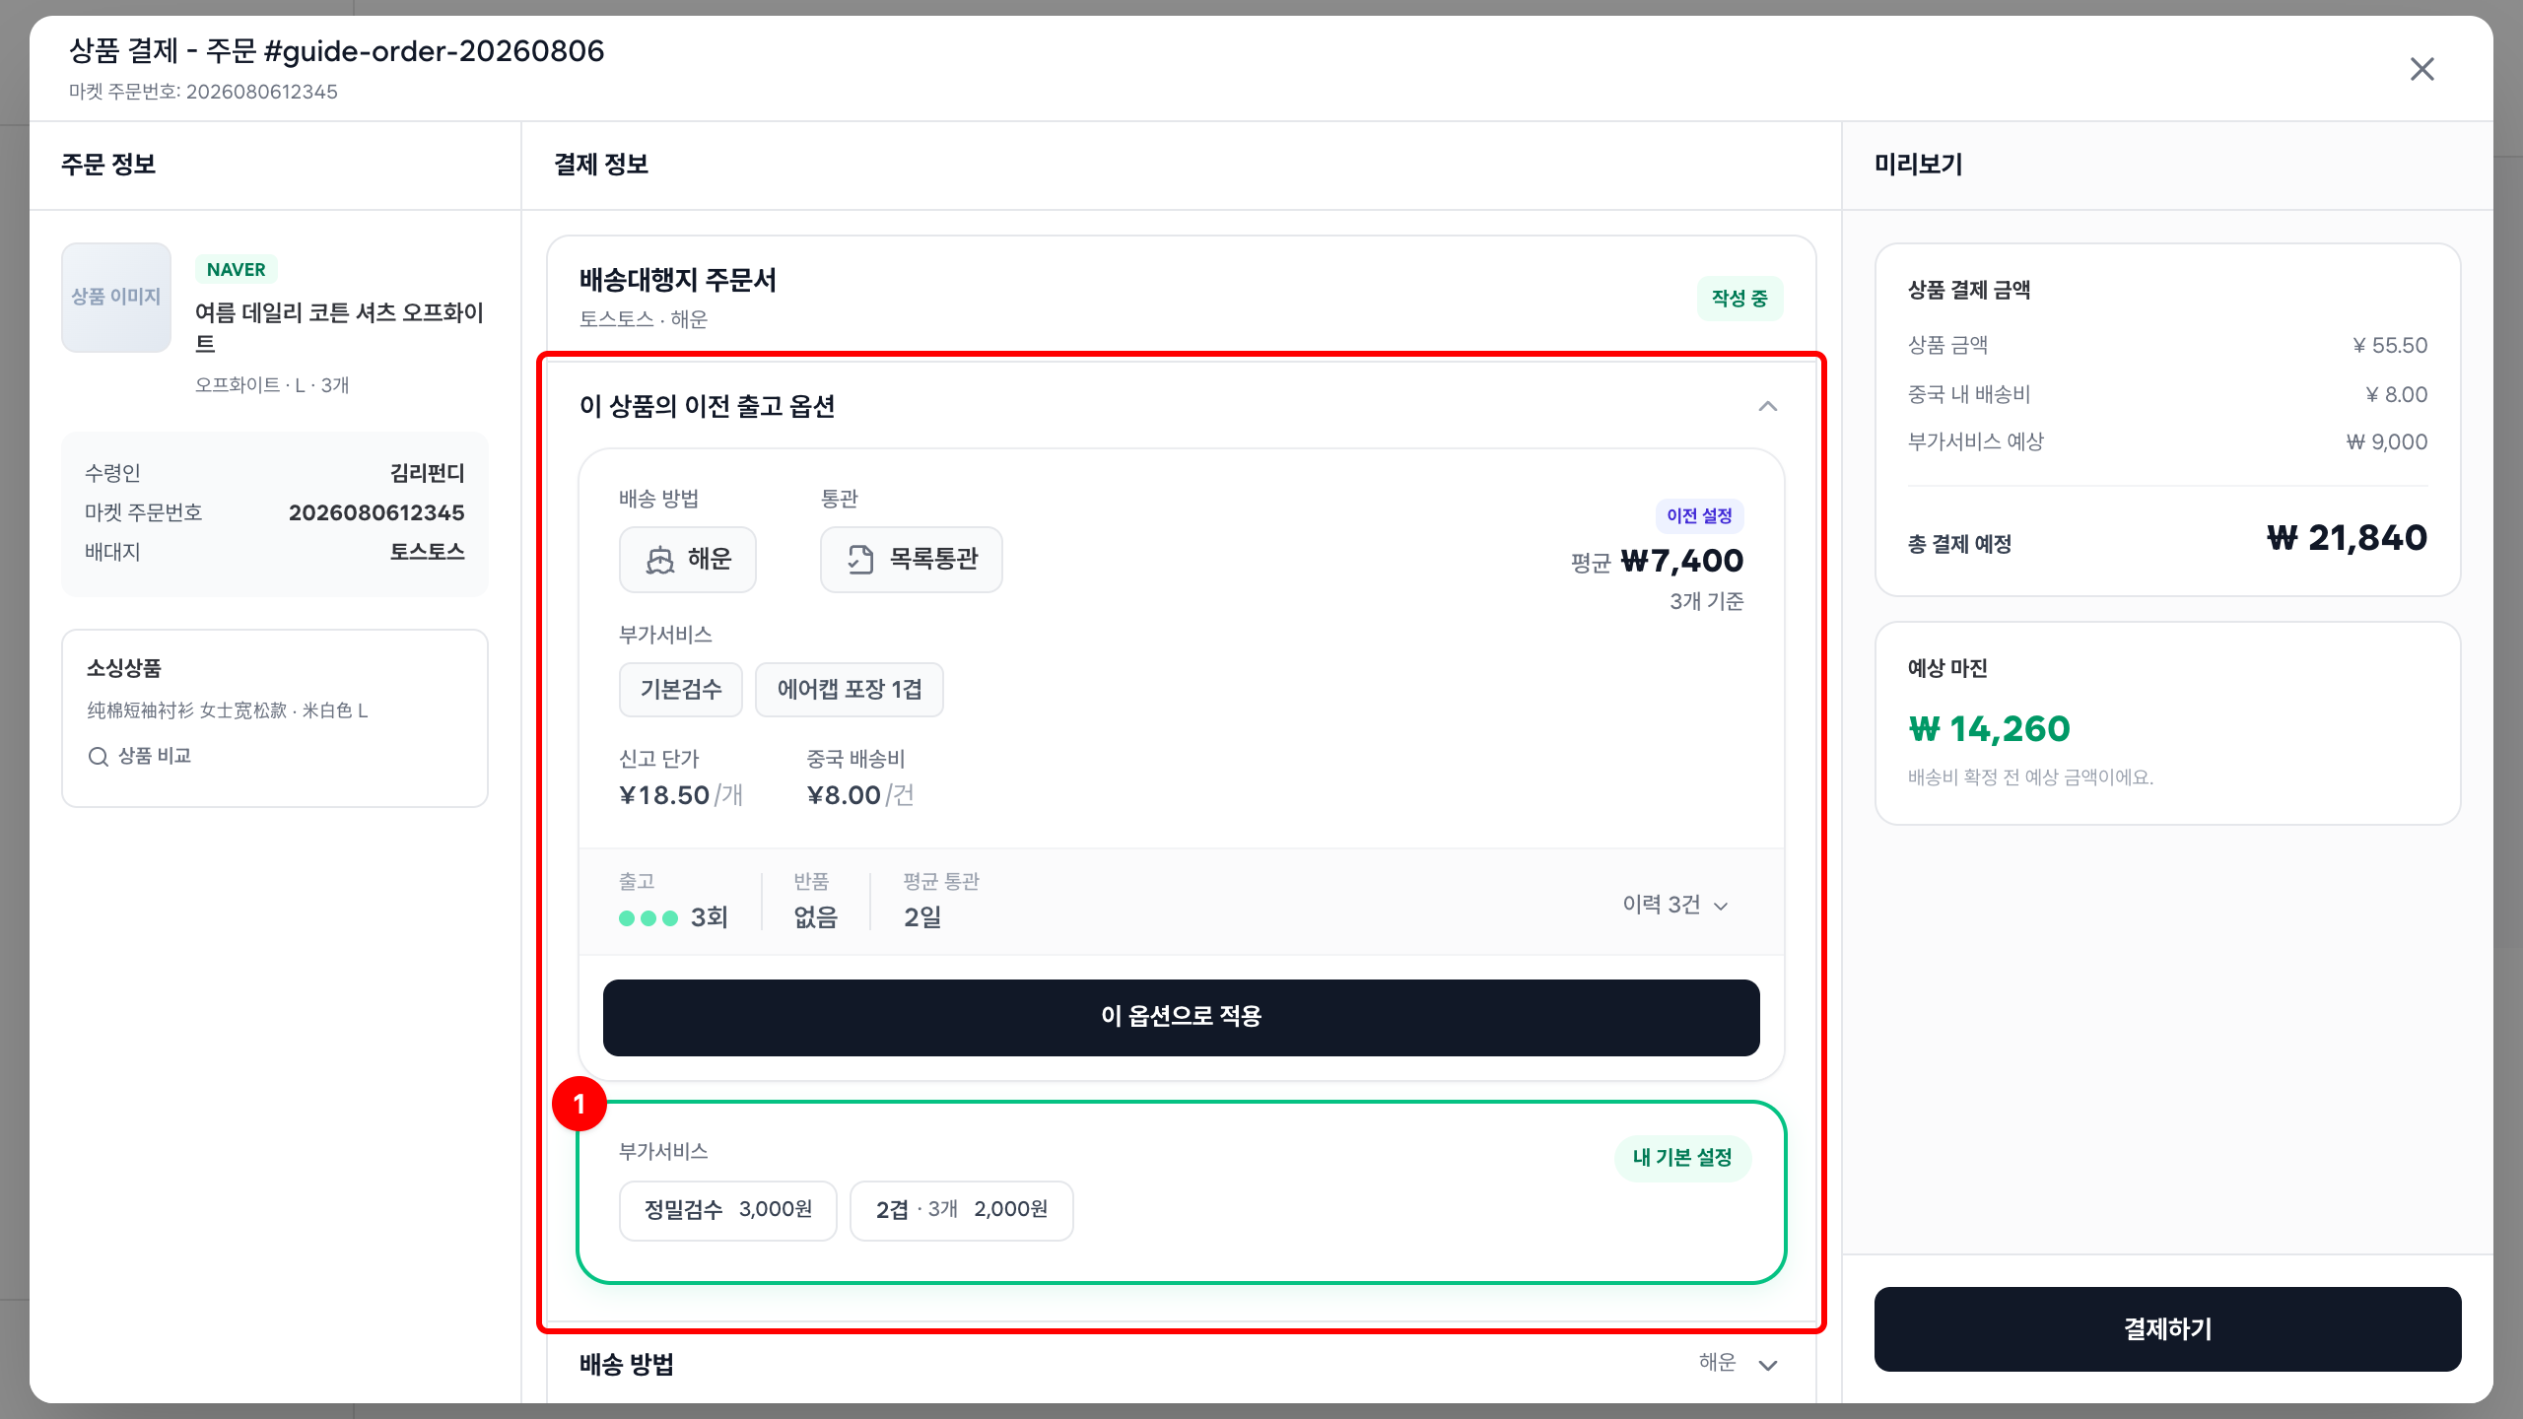Click the 이 옵션으로 적용 button
This screenshot has height=1419, width=2523.
click(x=1182, y=1018)
